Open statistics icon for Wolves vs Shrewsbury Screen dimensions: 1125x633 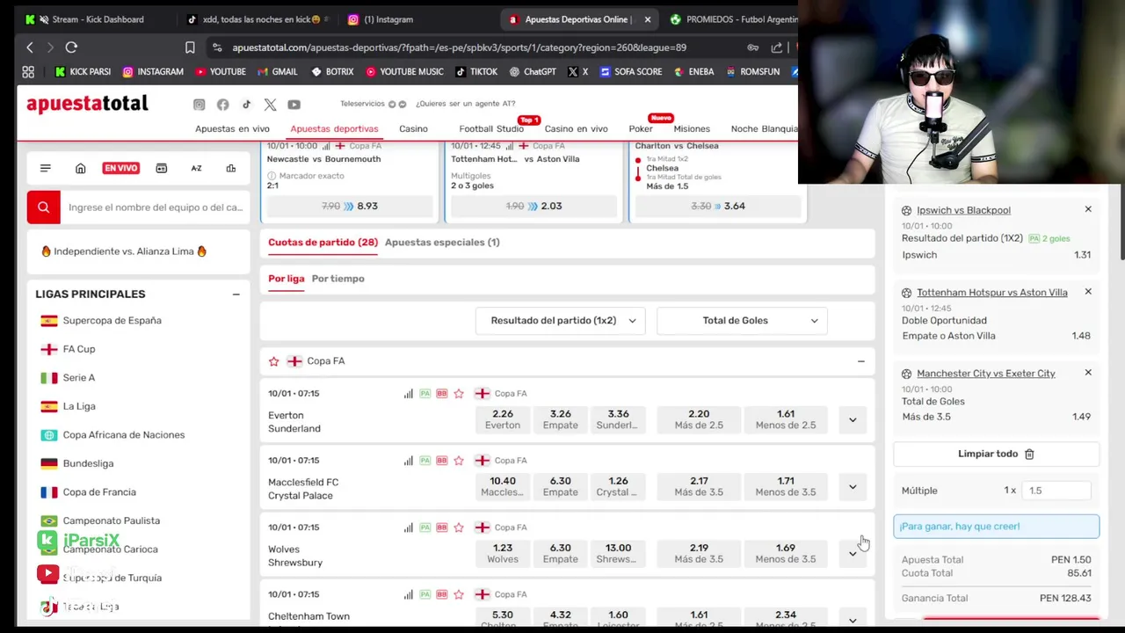coord(408,527)
